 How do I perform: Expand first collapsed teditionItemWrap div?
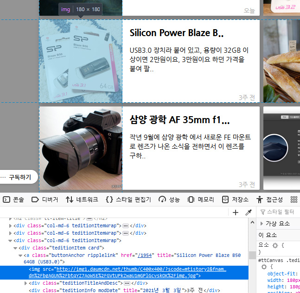[10, 226]
